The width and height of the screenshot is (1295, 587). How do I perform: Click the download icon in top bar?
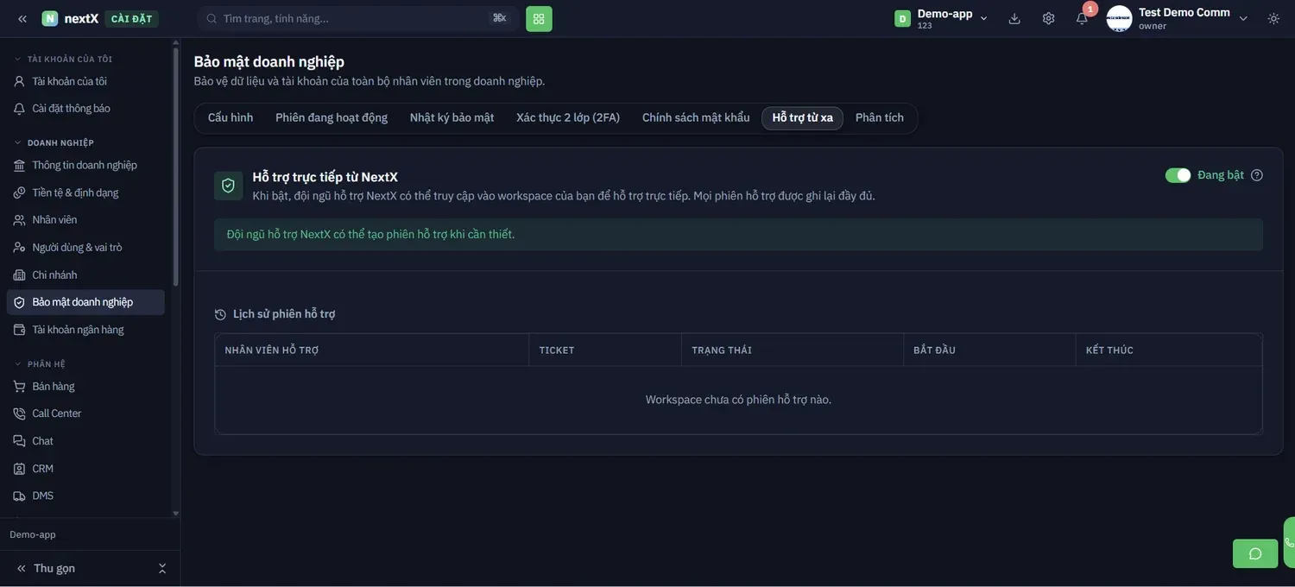[x=1014, y=19]
